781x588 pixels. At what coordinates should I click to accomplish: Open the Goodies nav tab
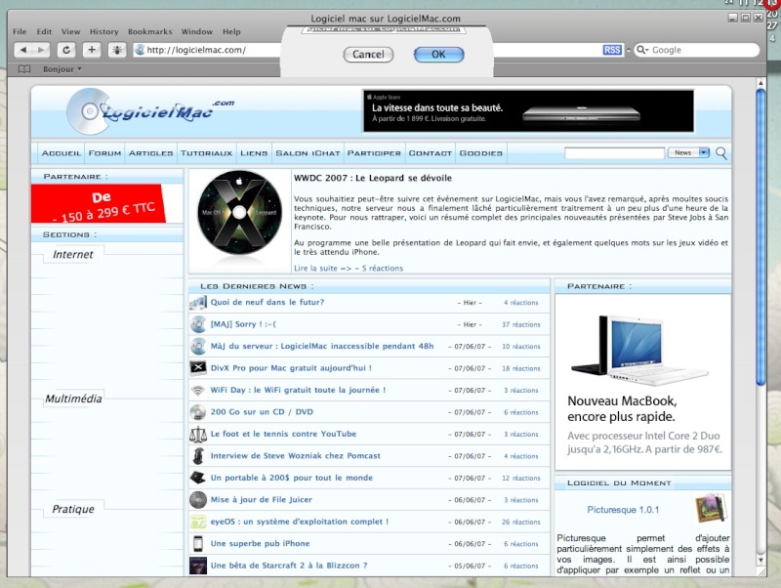click(481, 153)
